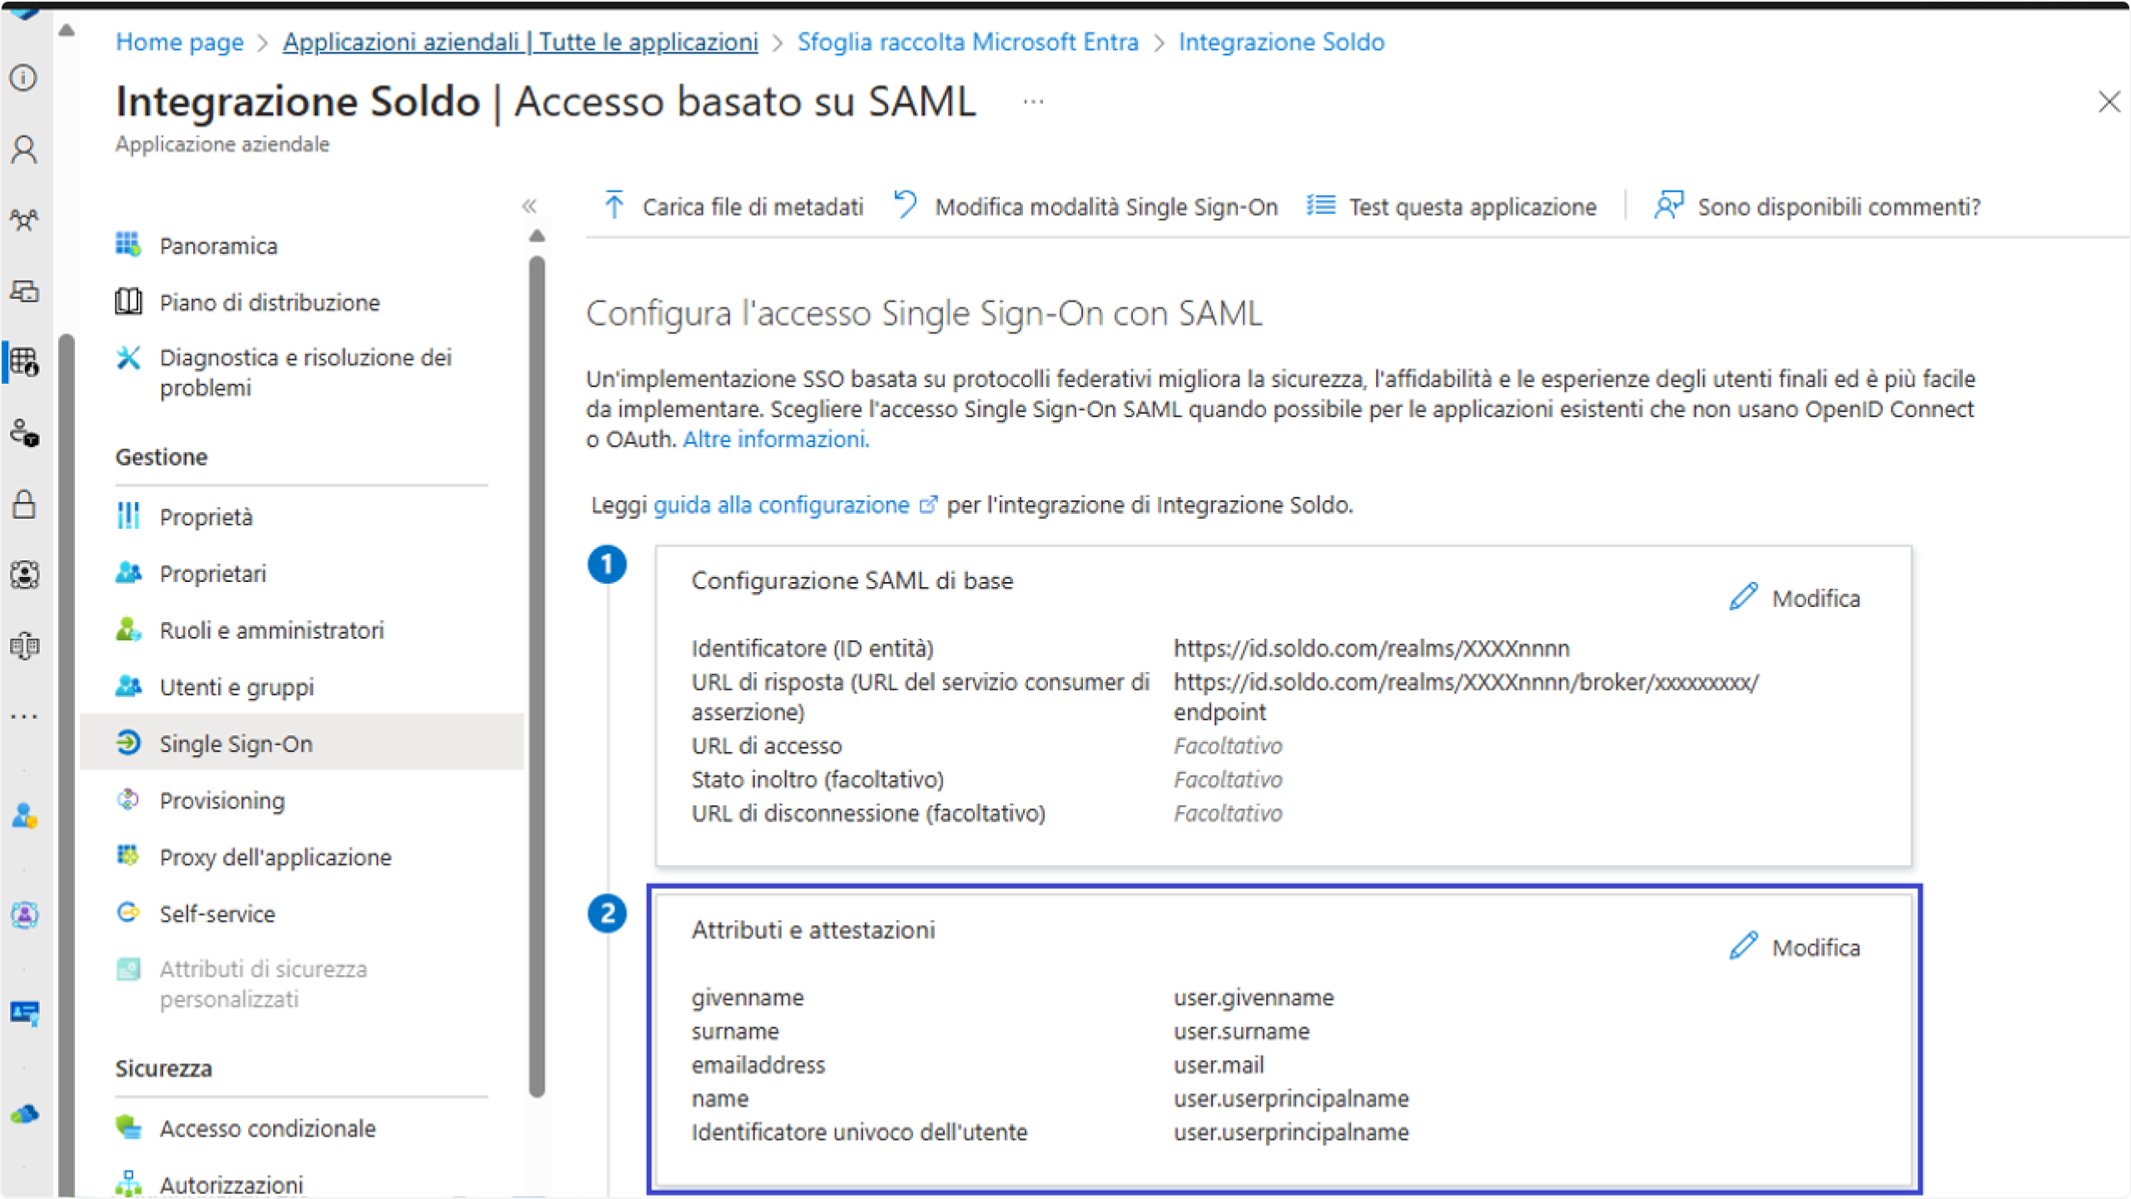Click Carica file di metadati
The width and height of the screenshot is (2131, 1199).
(733, 206)
